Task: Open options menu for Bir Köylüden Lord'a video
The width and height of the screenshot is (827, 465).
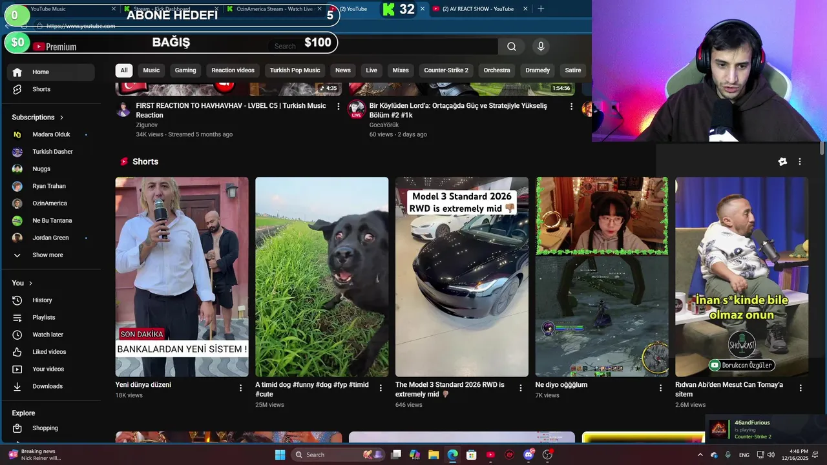Action: click(x=571, y=107)
